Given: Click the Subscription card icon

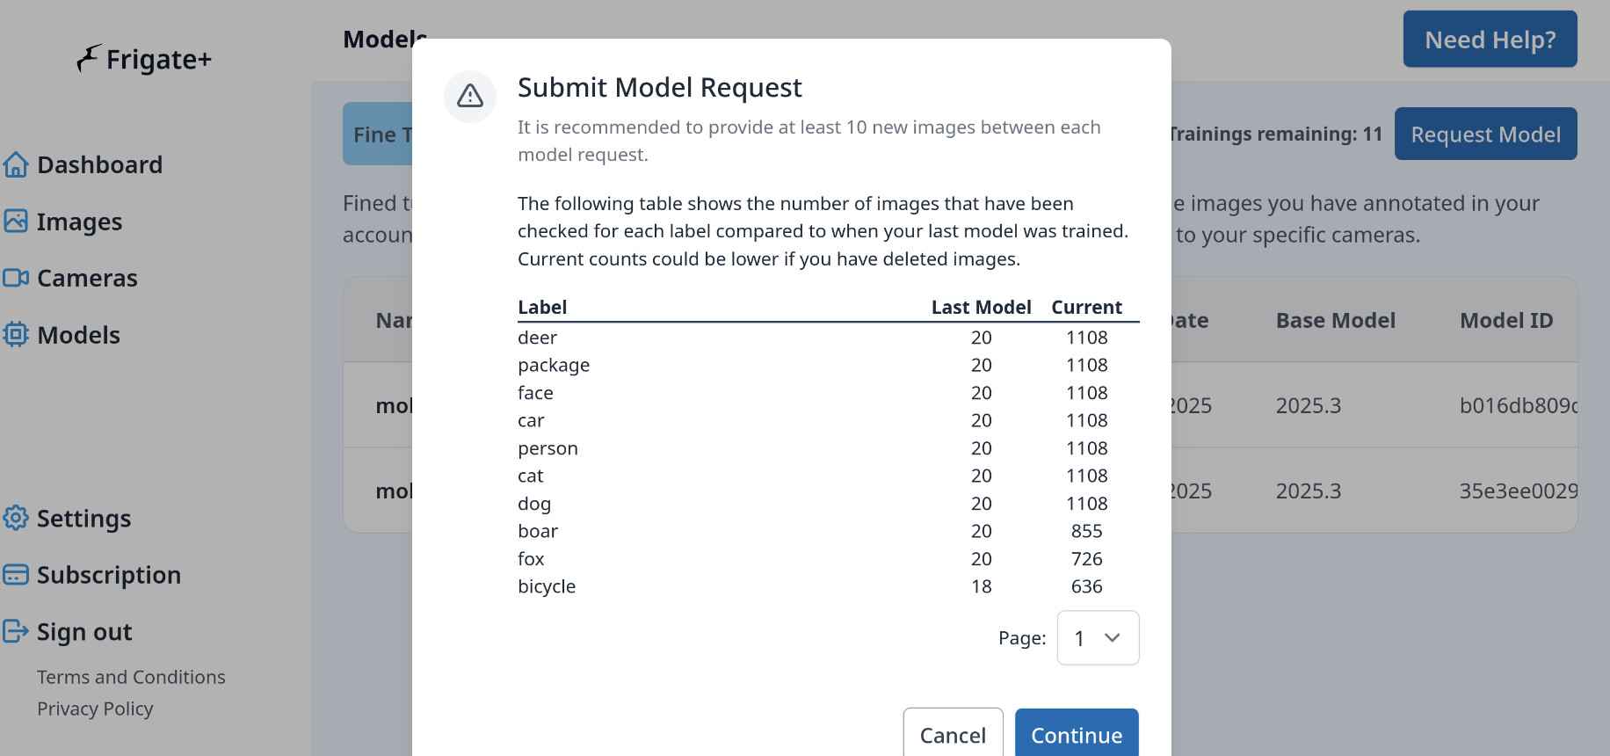Looking at the screenshot, I should coord(16,574).
